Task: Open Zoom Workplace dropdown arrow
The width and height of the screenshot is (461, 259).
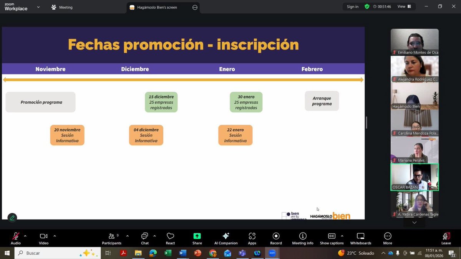Action: (x=38, y=7)
